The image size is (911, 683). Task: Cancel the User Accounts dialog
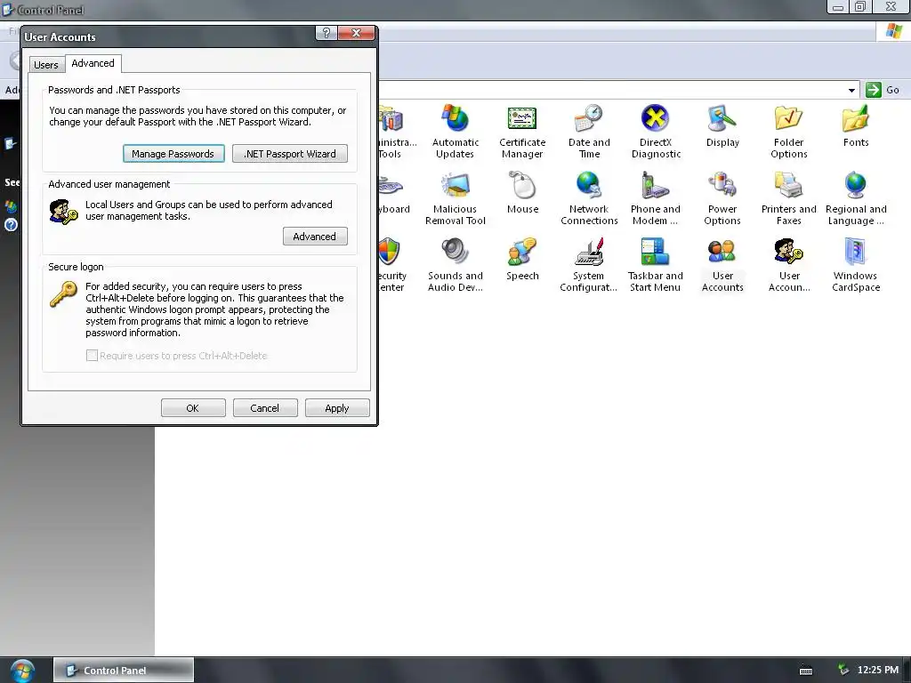(x=265, y=407)
